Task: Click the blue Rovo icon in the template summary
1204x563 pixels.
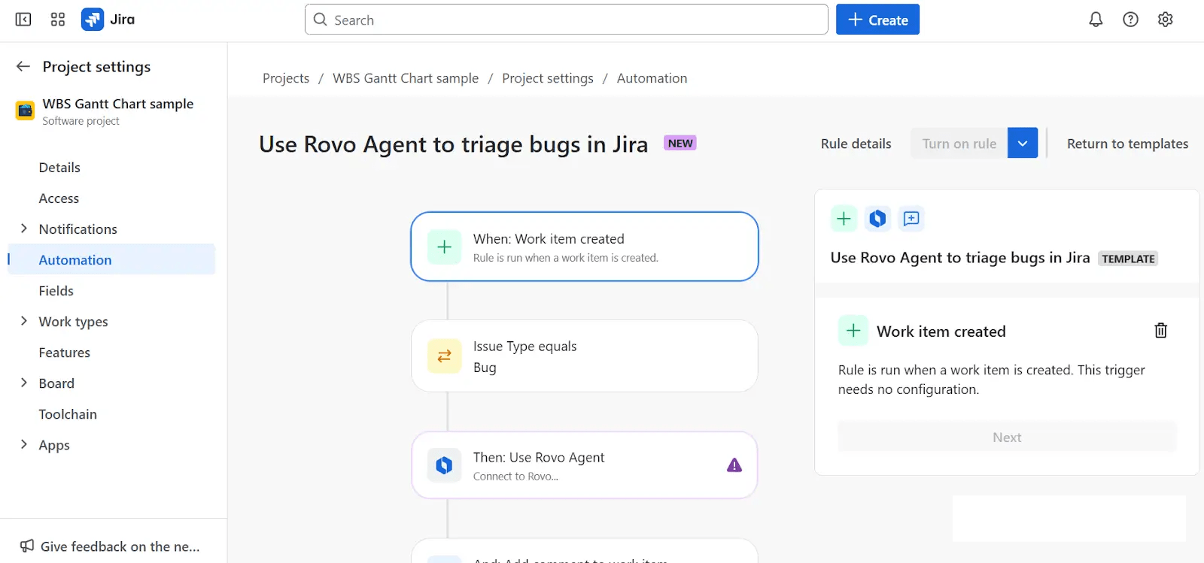Action: 877,219
